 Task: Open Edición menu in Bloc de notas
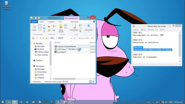click(143, 30)
